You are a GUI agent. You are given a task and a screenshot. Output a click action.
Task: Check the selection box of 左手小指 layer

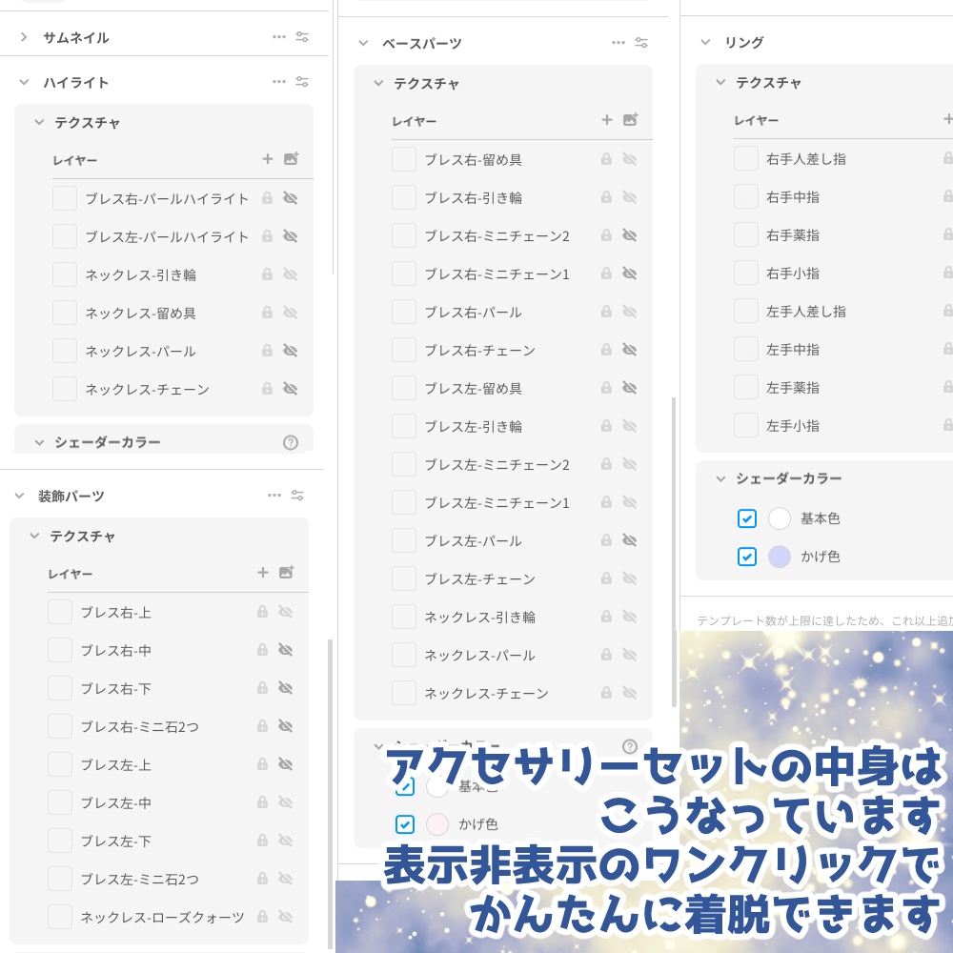pos(745,425)
